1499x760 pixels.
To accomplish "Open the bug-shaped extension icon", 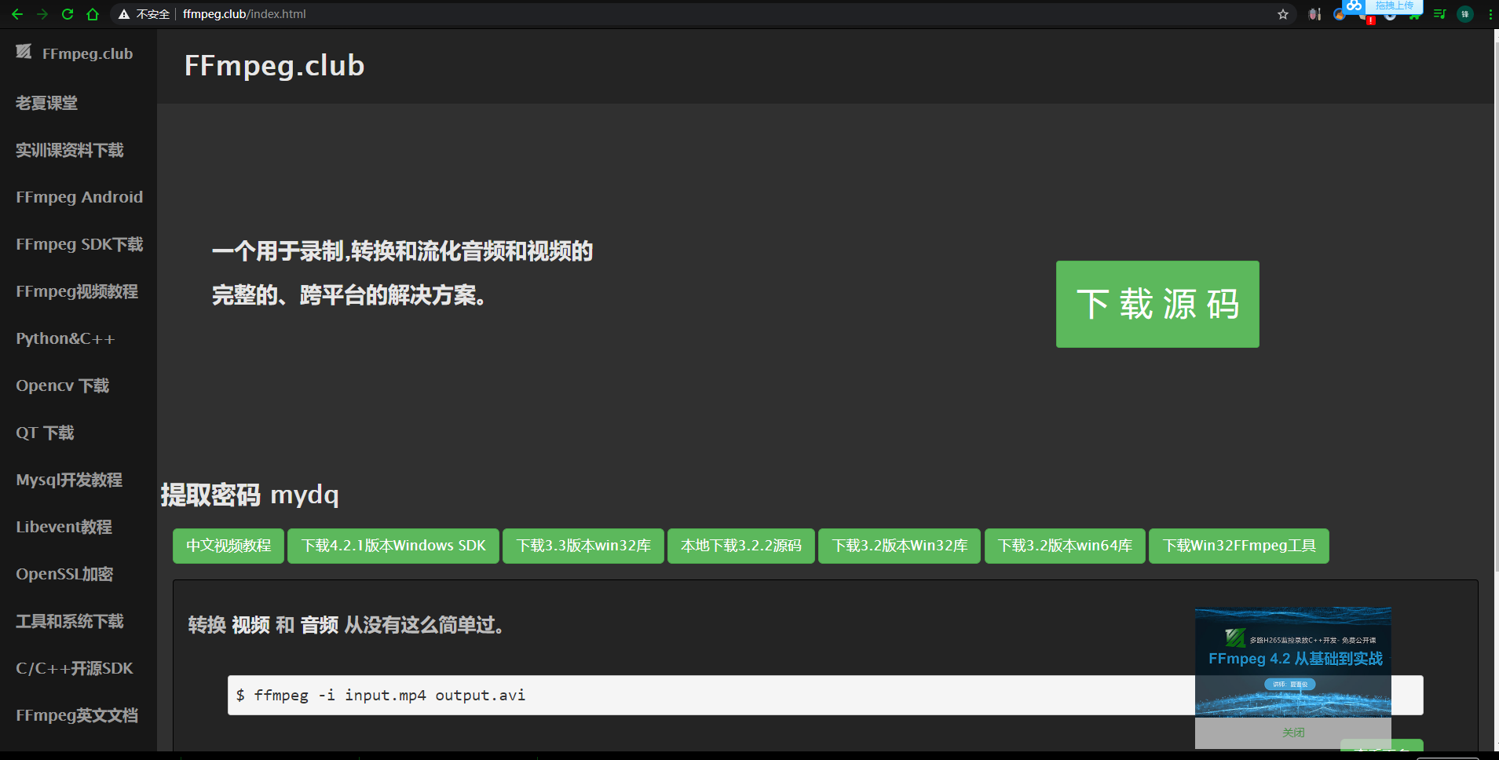I will pos(1314,14).
